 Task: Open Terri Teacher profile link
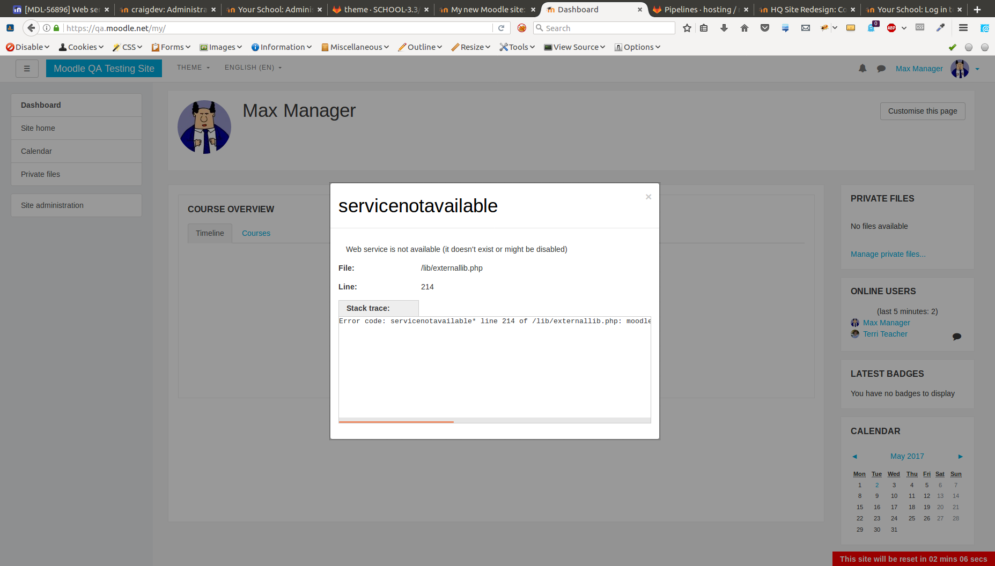[x=885, y=334]
